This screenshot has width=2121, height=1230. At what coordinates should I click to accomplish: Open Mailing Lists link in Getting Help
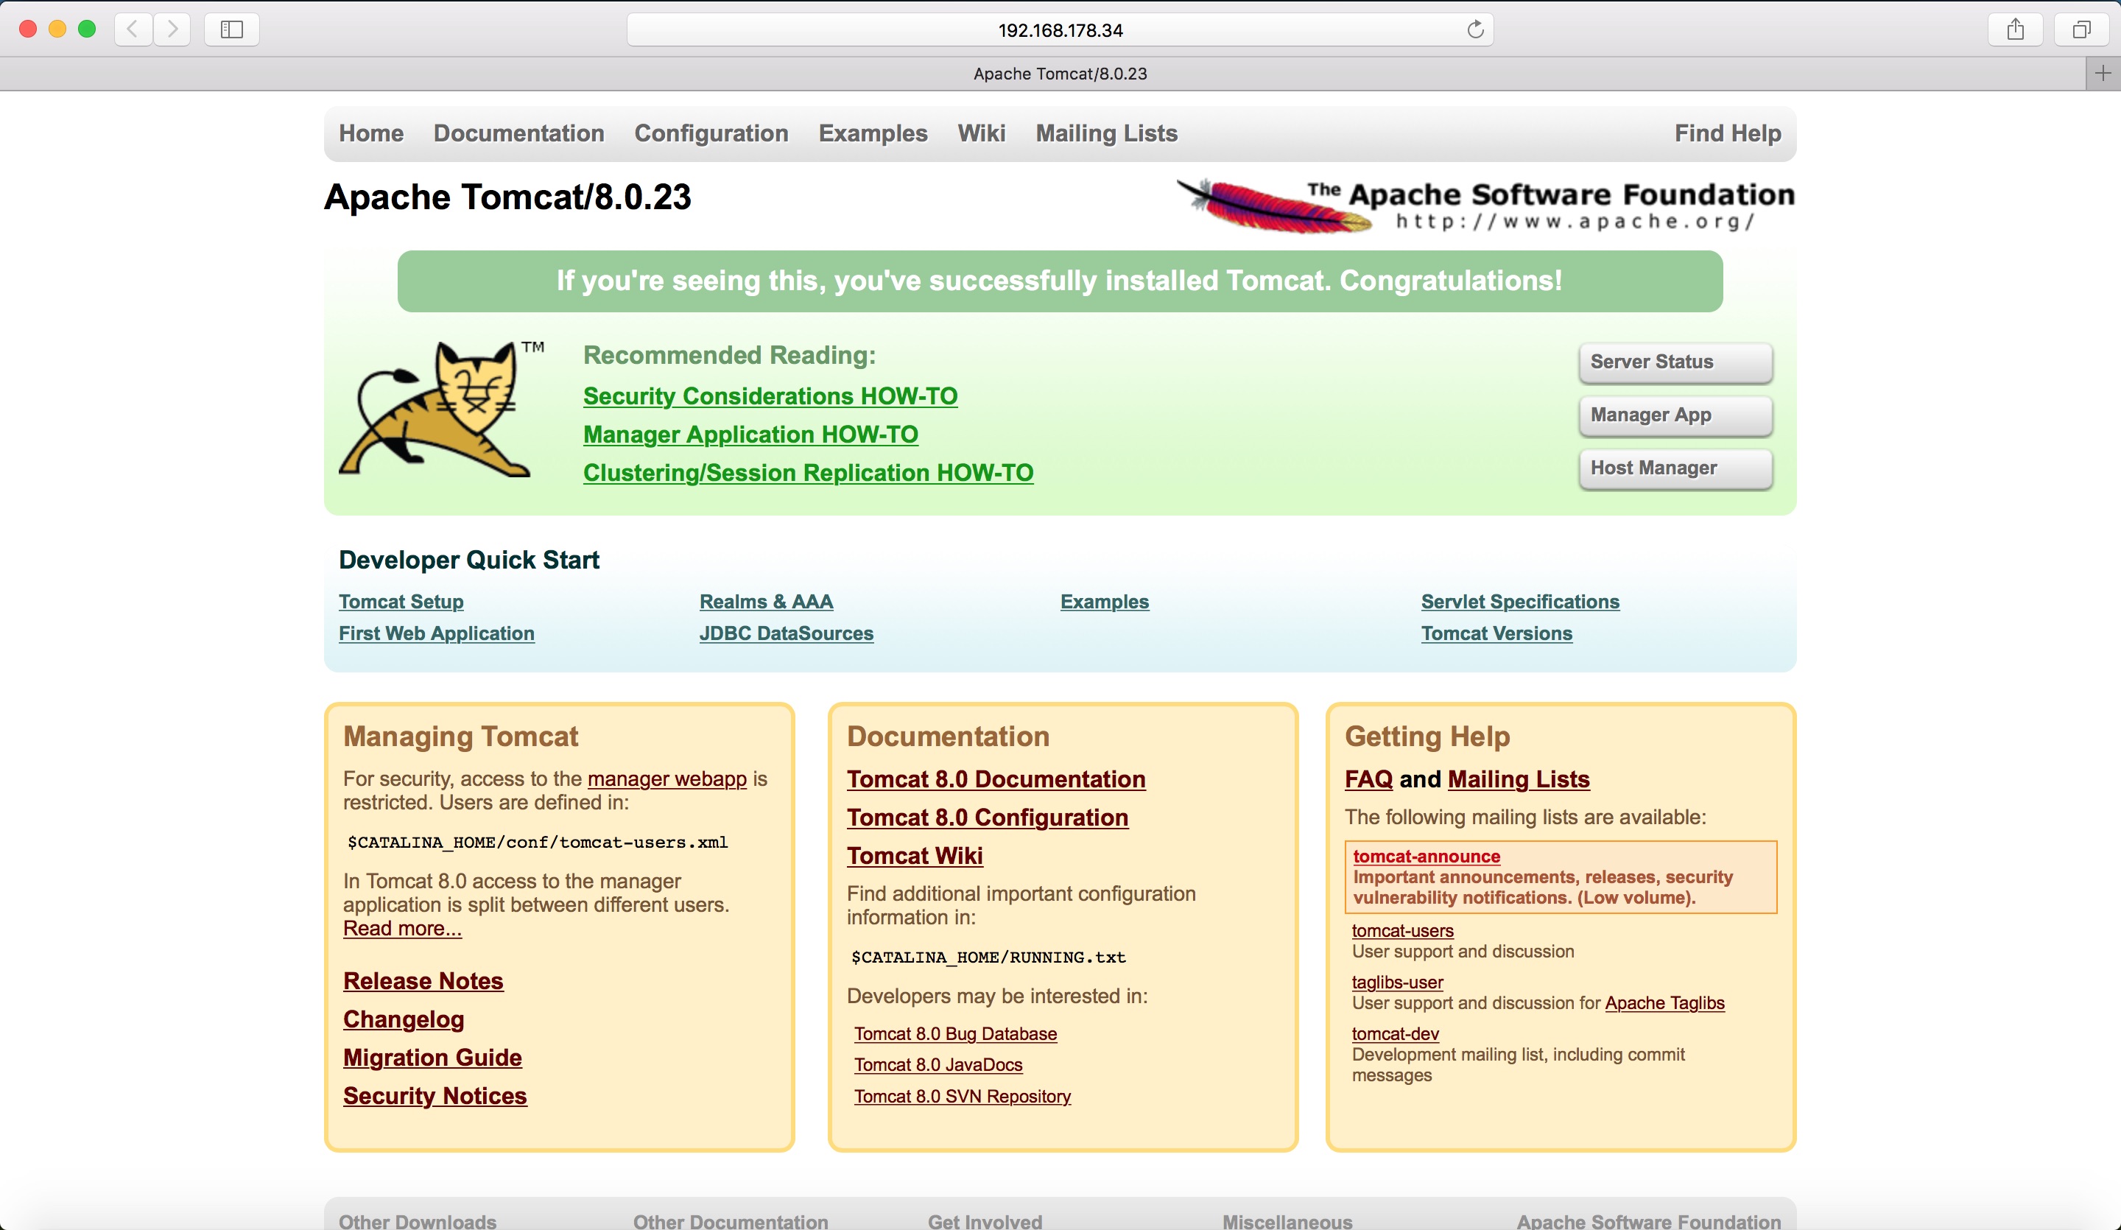[x=1519, y=779]
